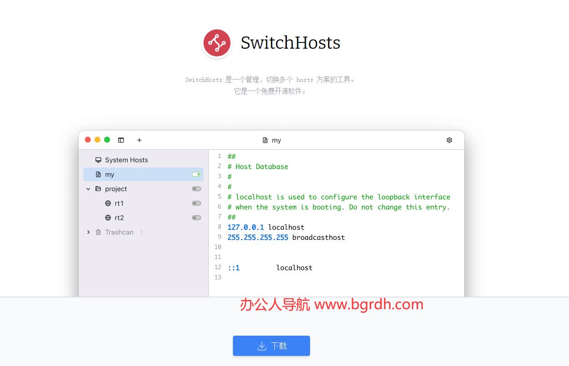
Task: Enable the project hosts toggle
Action: pos(196,189)
